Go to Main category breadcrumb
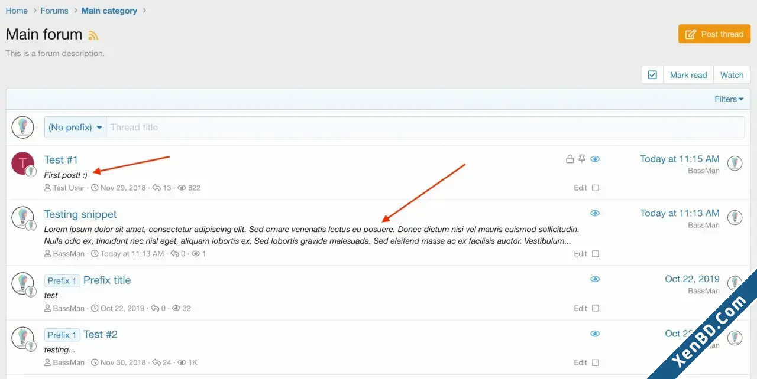Image resolution: width=757 pixels, height=379 pixels. coord(109,11)
